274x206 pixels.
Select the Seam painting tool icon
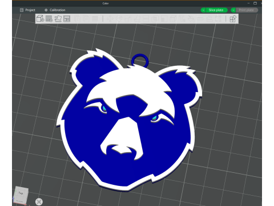173,19
